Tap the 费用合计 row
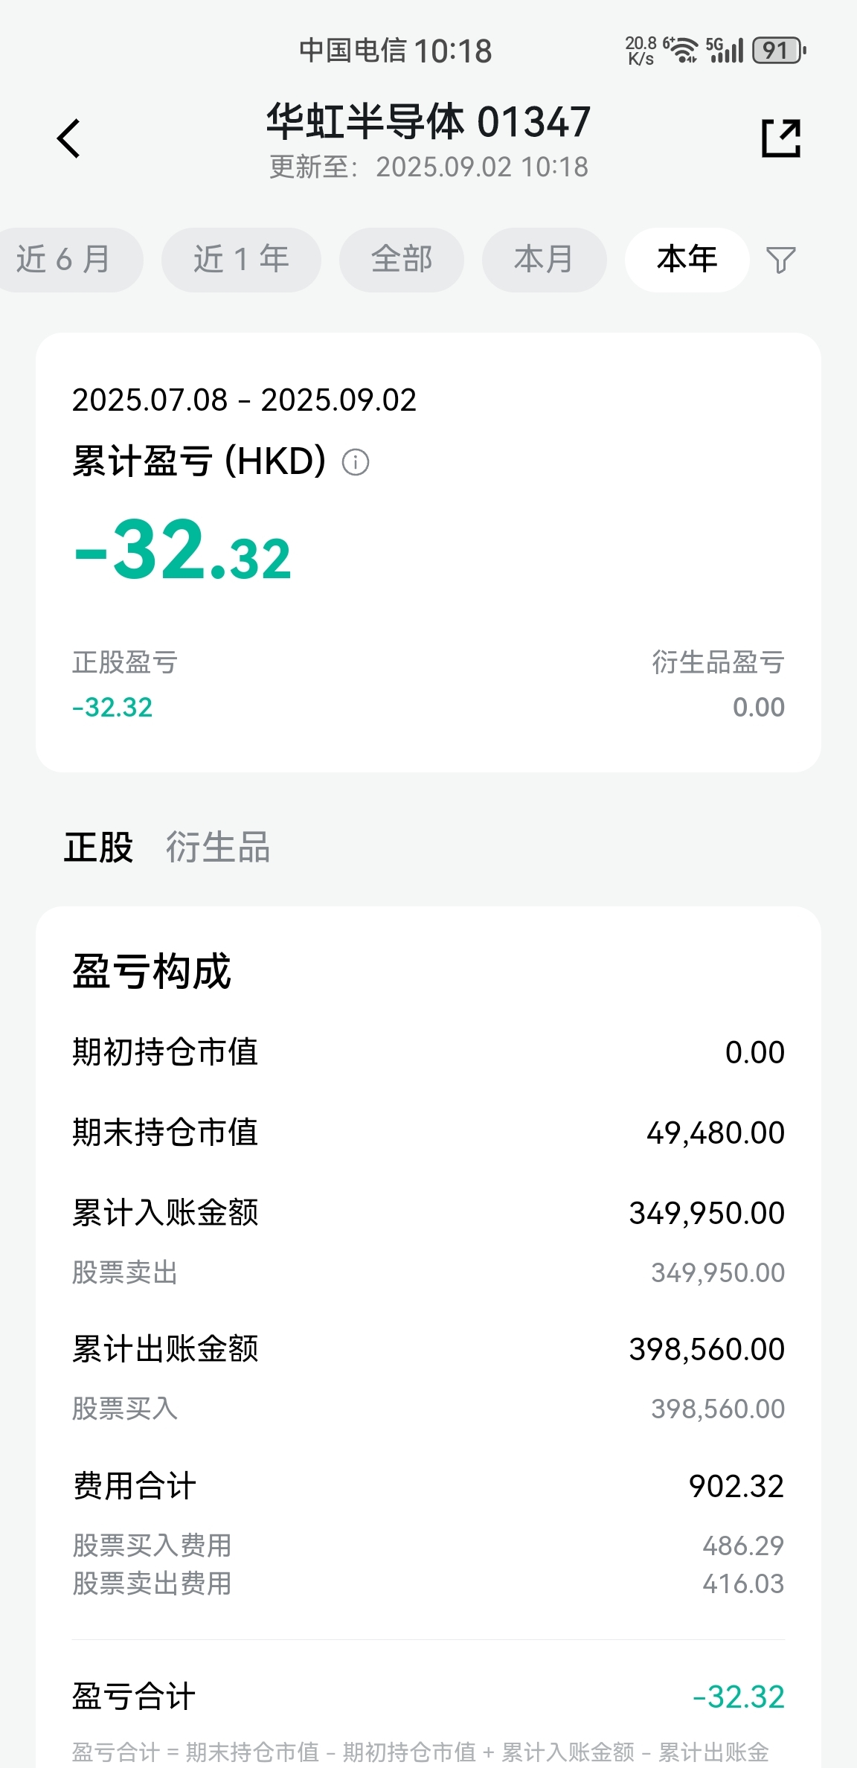The height and width of the screenshot is (1768, 857). click(x=428, y=1486)
